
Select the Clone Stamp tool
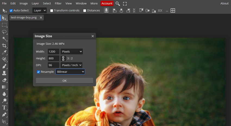pos(4,73)
